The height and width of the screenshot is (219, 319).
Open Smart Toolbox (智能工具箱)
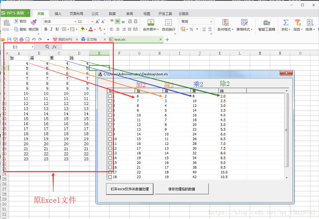266,25
